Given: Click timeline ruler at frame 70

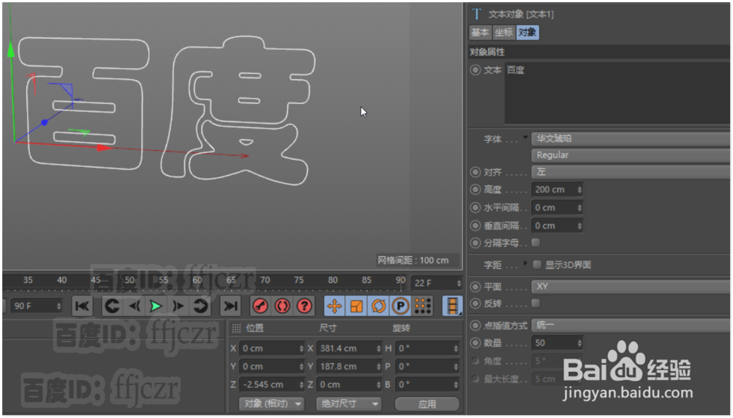Looking at the screenshot, I should coord(265,280).
